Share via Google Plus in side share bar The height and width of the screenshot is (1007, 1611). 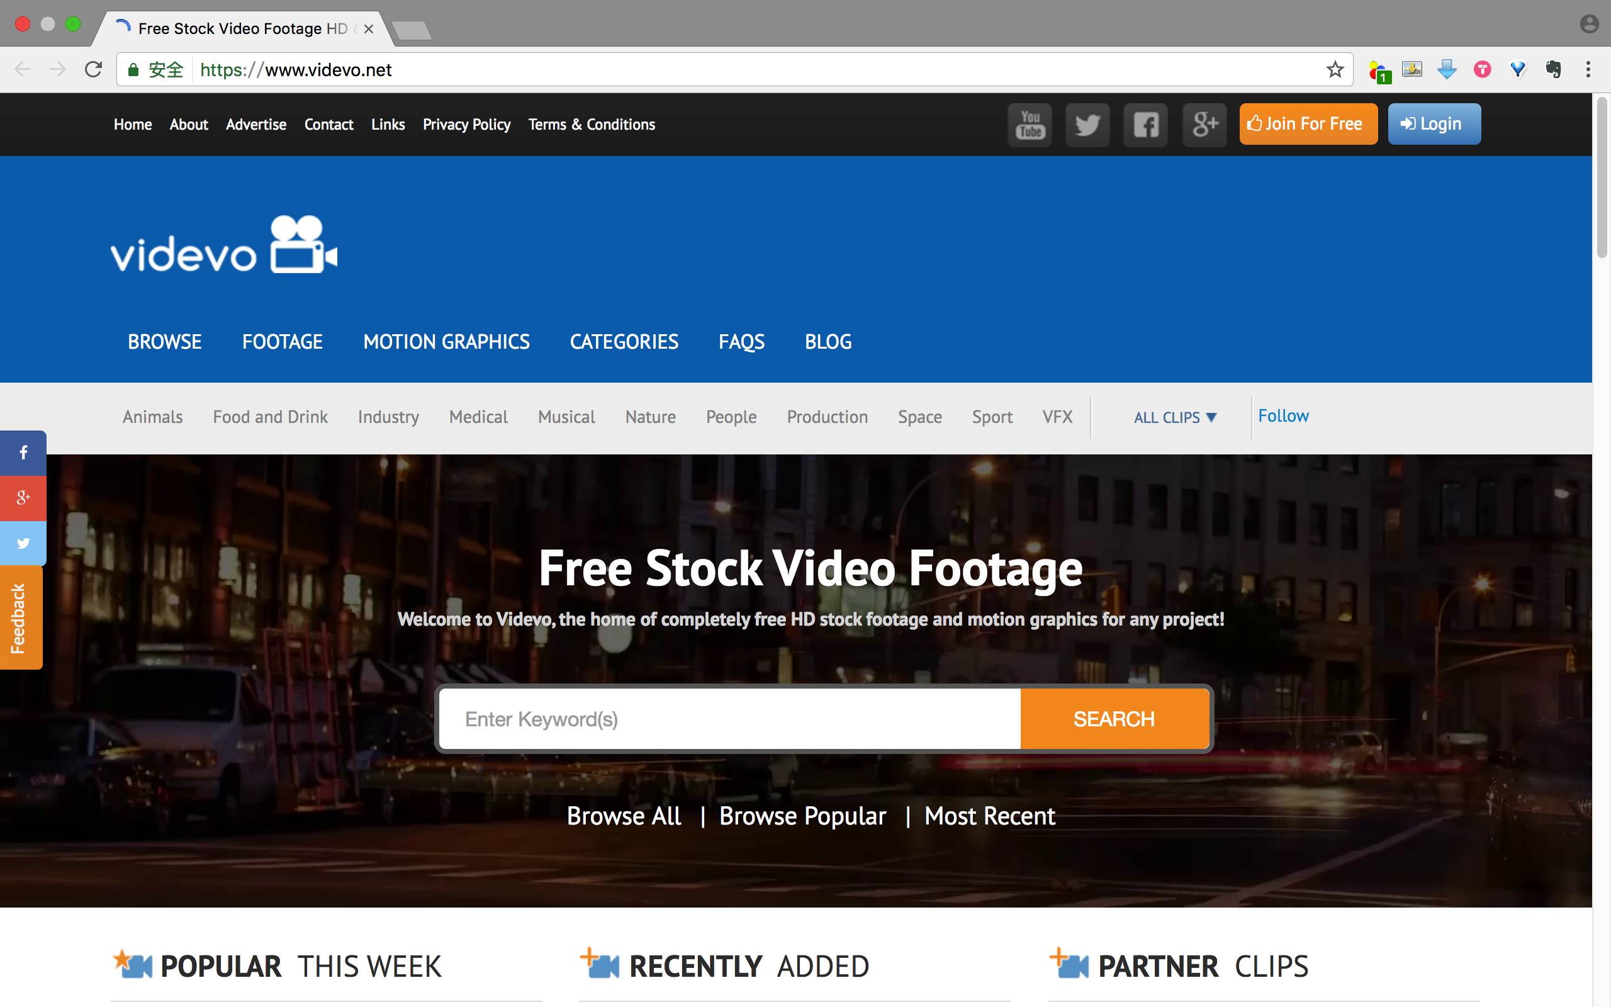pos(23,497)
